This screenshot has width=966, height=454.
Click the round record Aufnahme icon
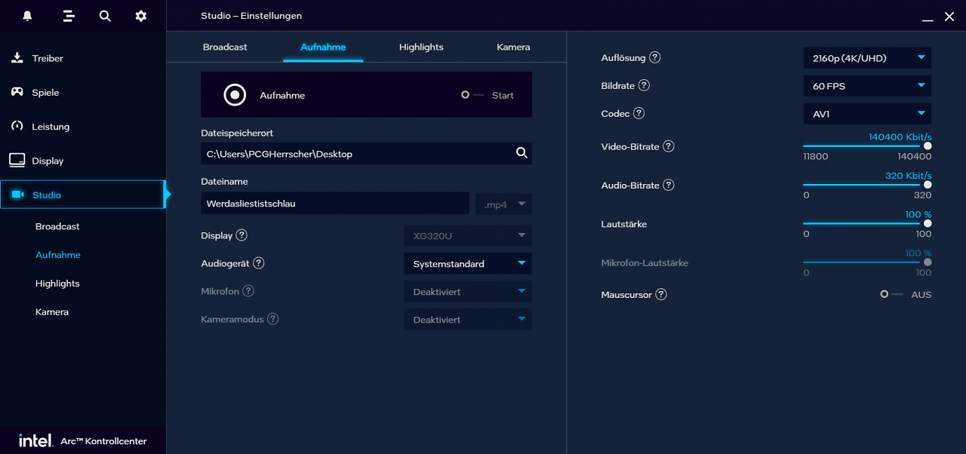(235, 95)
